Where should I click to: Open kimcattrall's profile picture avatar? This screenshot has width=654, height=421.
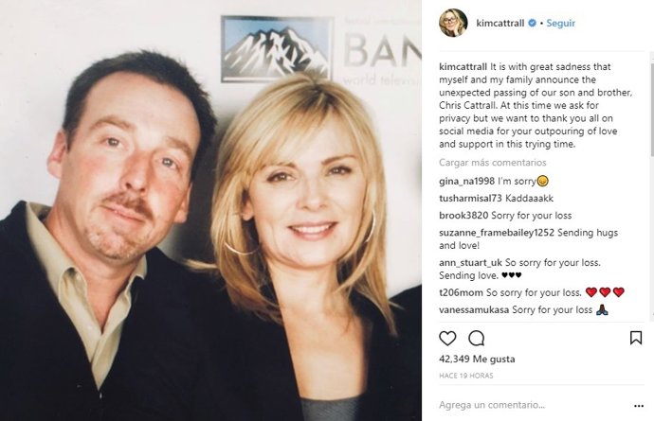(x=453, y=23)
